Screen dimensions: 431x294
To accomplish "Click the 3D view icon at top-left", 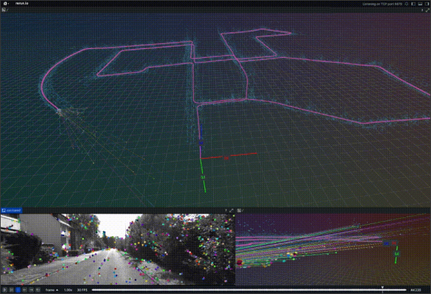I will tap(3, 10).
